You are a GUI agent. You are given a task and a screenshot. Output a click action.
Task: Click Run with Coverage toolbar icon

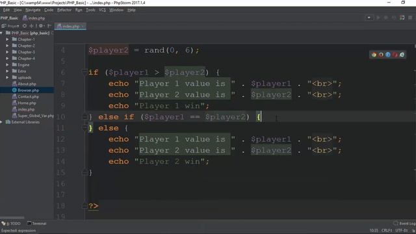[x=394, y=18]
